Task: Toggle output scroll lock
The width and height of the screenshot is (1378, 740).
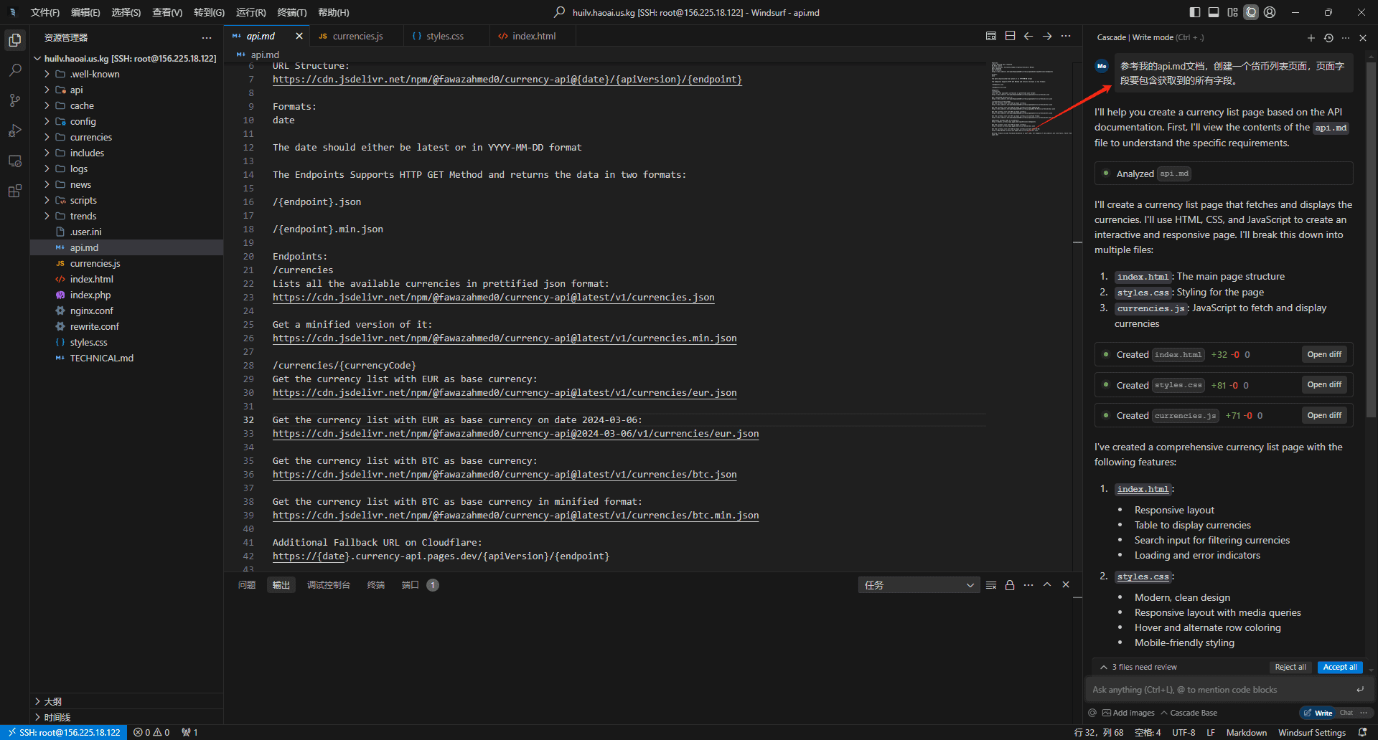Action: [x=1010, y=585]
